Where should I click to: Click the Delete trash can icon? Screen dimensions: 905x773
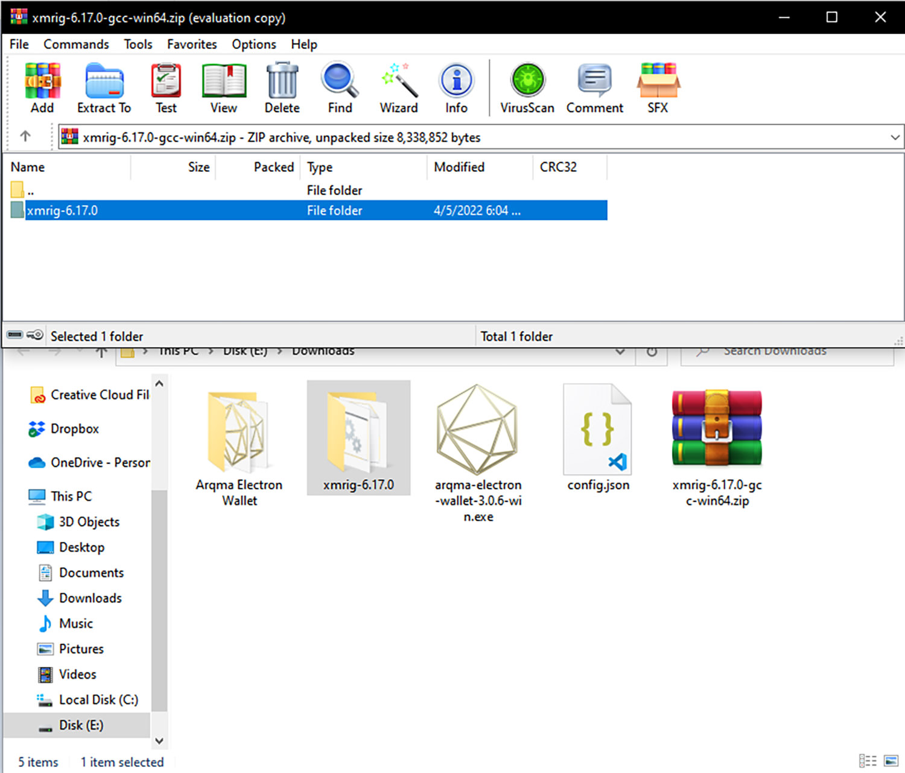pyautogui.click(x=282, y=88)
